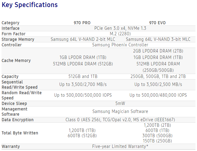Select the 970 PRO column header

pyautogui.click(x=83, y=23)
